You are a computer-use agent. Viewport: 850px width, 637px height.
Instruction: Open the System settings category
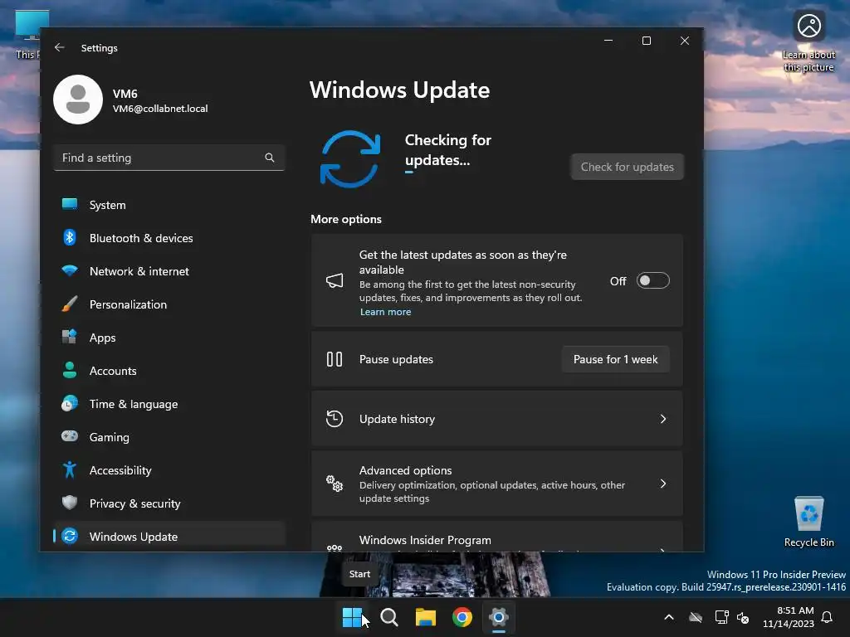(x=169, y=205)
